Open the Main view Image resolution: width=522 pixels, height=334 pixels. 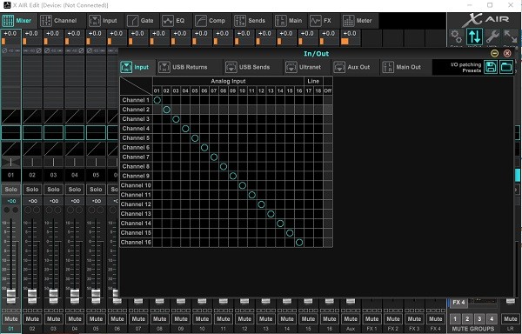(289, 21)
